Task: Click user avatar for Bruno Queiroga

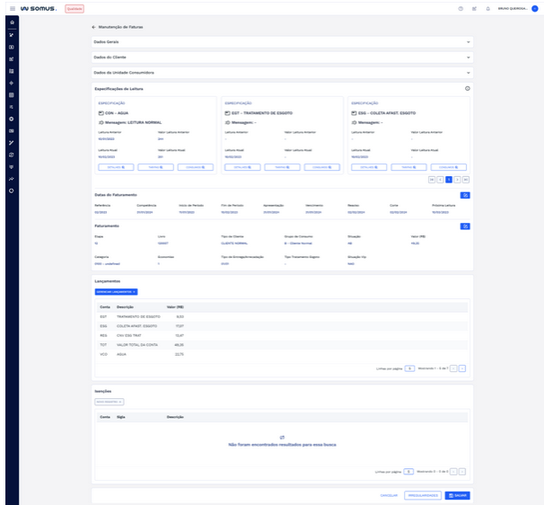Action: tap(535, 8)
